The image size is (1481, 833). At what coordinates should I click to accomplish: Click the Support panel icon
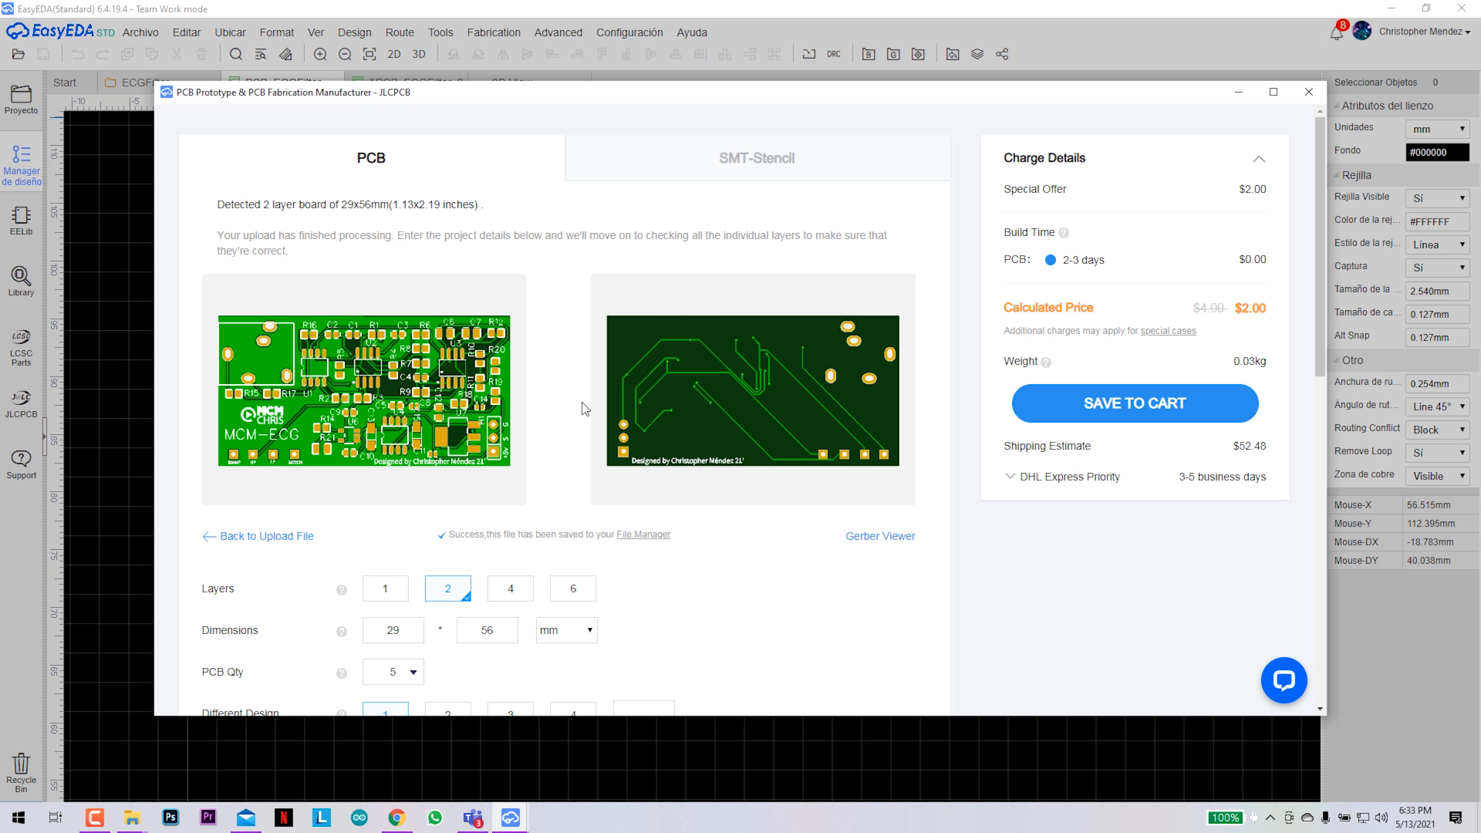tap(22, 463)
